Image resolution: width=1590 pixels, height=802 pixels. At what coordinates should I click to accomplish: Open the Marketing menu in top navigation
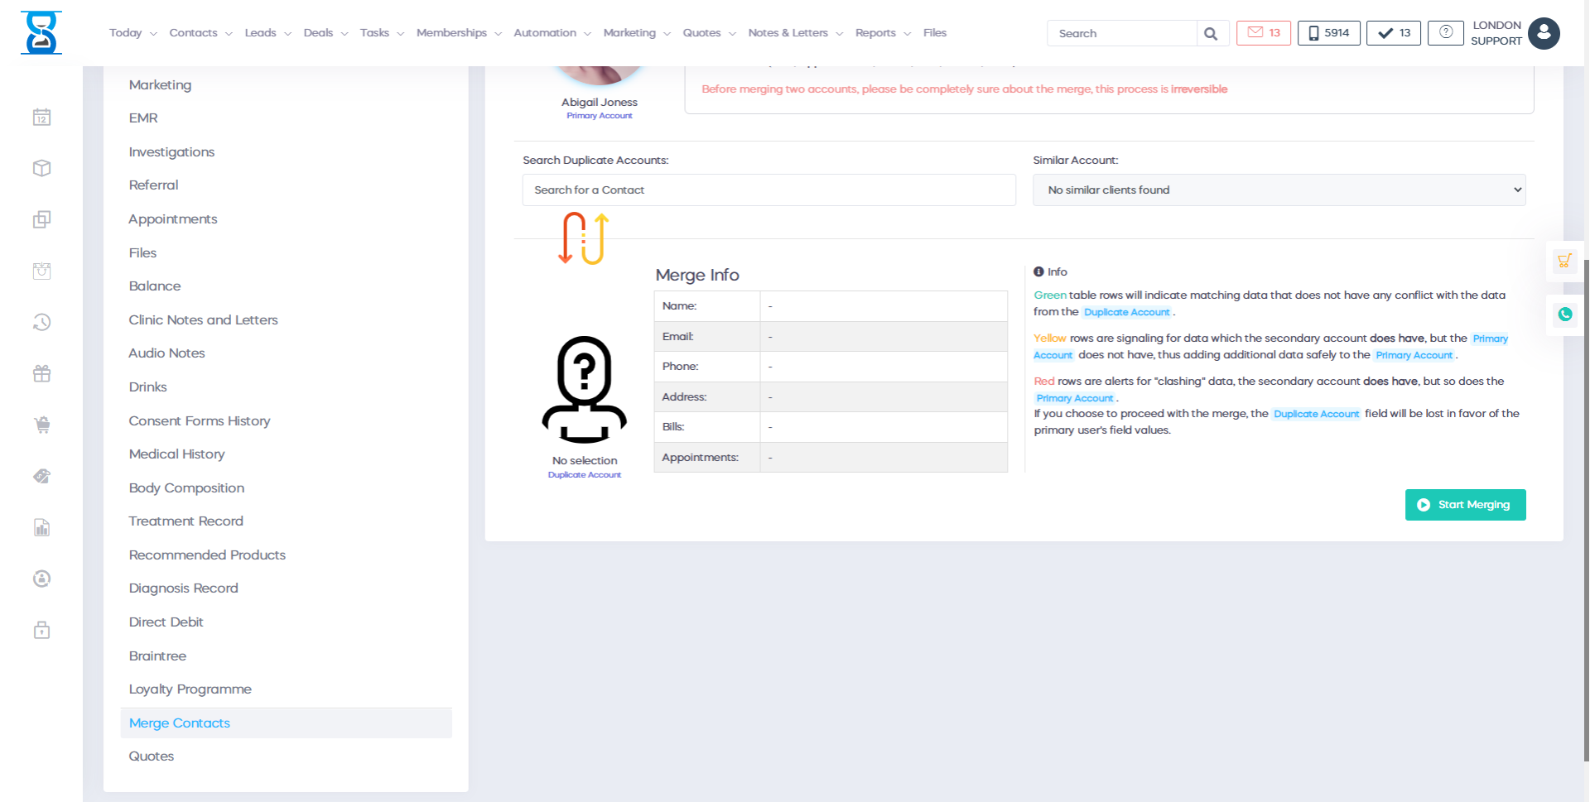click(x=629, y=33)
